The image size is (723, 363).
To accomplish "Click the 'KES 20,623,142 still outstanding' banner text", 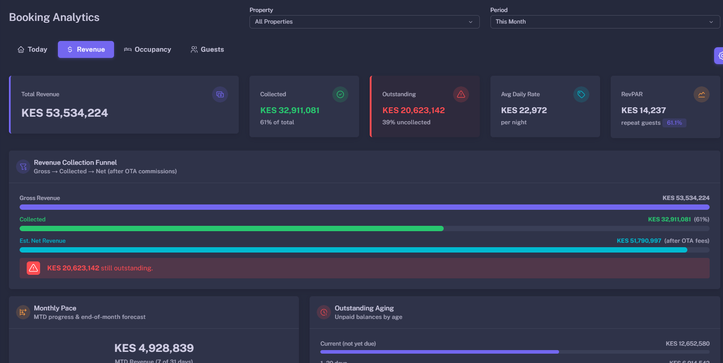I will tap(100, 268).
